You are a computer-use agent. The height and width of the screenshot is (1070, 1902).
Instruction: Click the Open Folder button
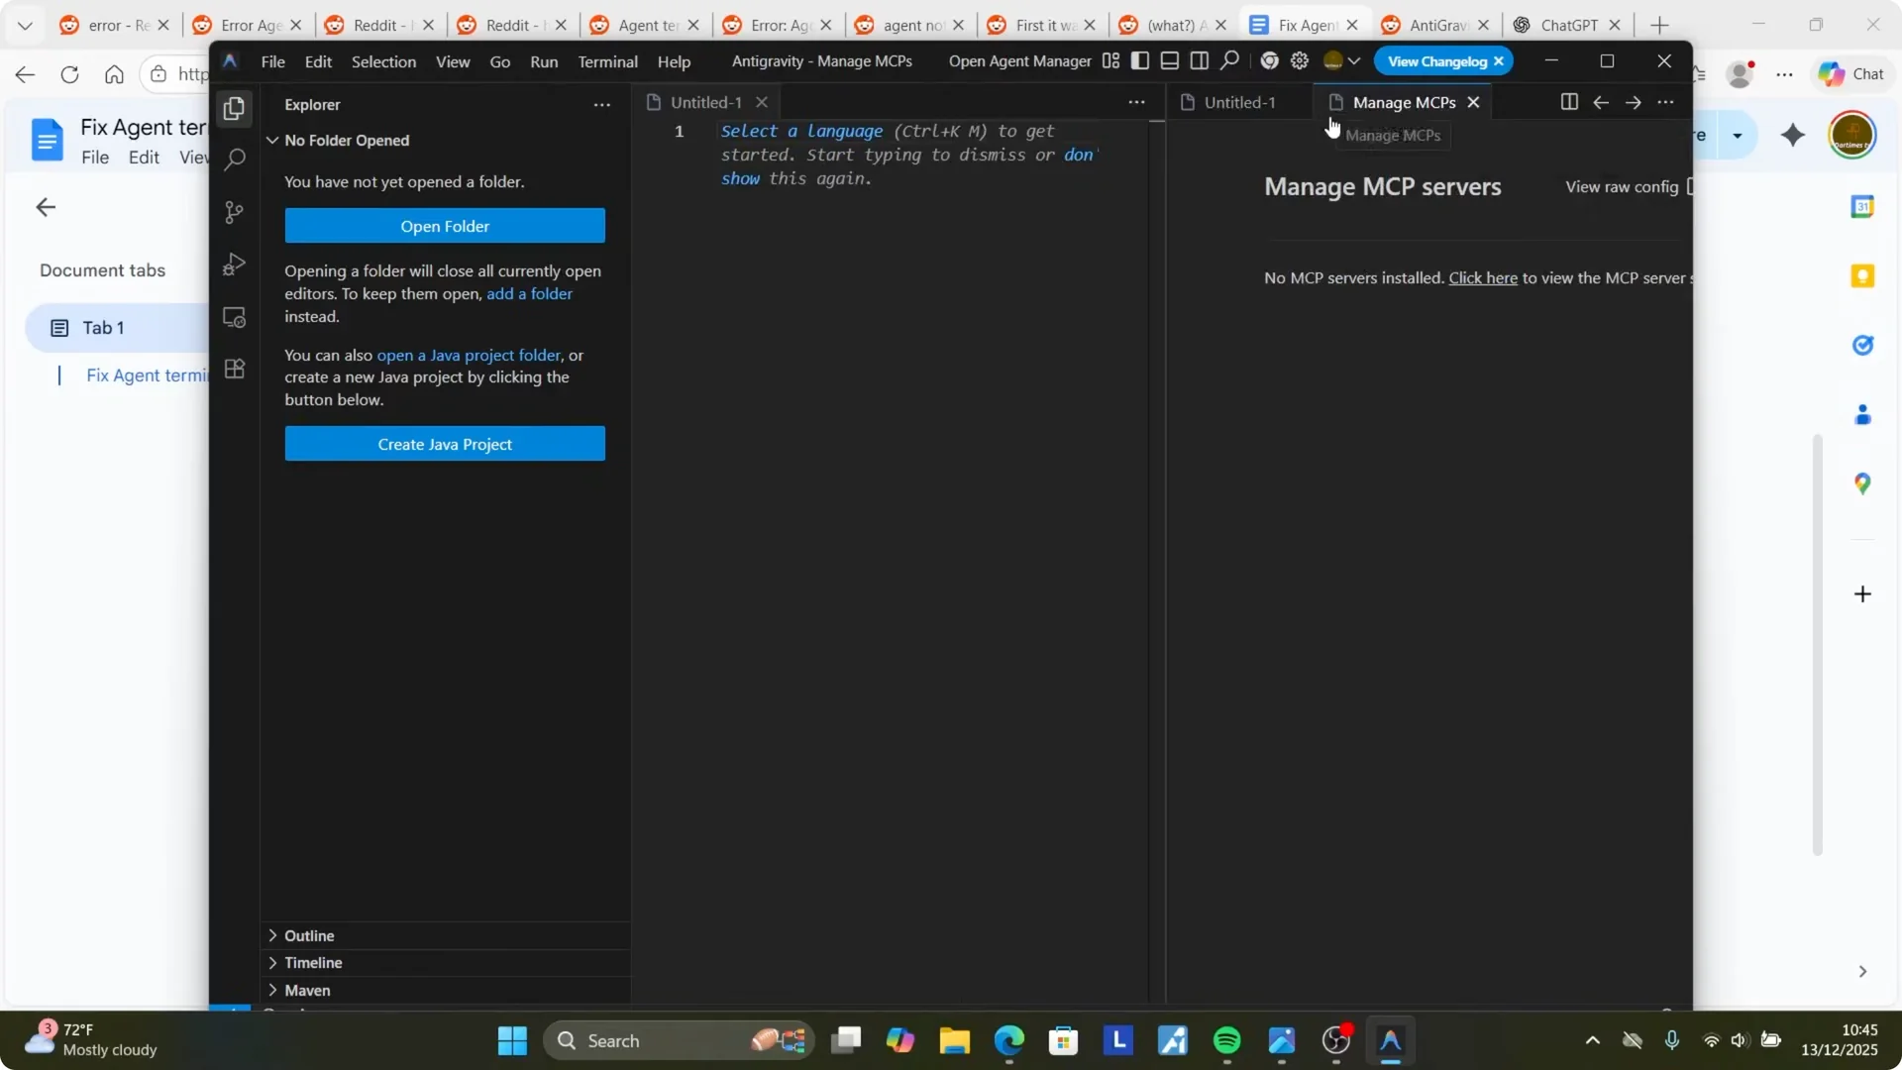445,226
